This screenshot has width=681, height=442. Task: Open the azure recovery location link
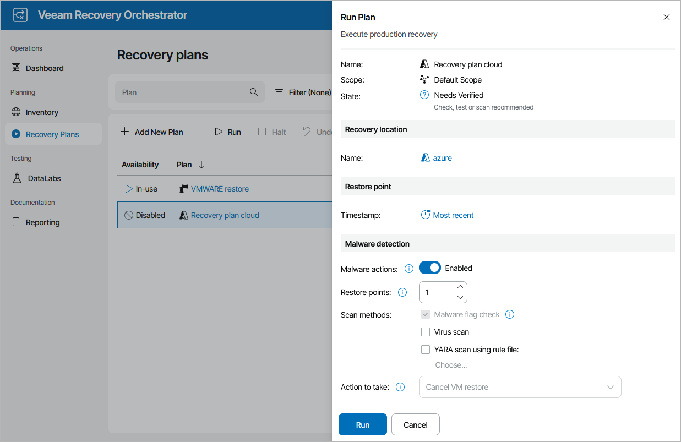click(442, 158)
